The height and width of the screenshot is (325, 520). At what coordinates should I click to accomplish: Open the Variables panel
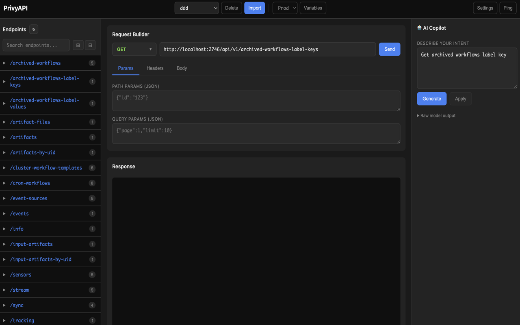point(312,8)
